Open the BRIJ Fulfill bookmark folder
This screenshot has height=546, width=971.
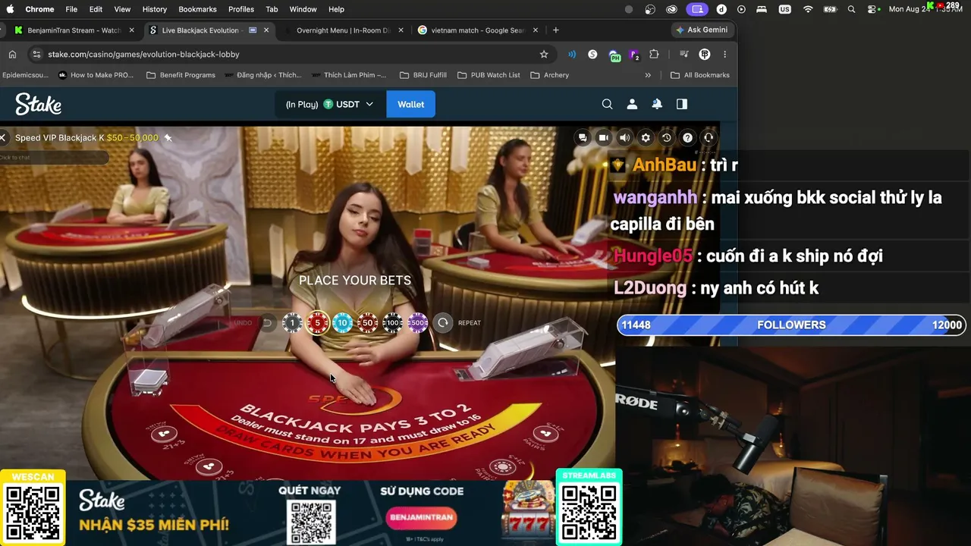[x=423, y=75]
